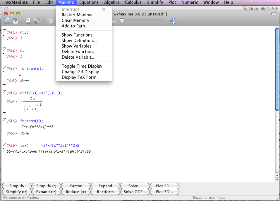Select Restart Maxima from the menu
Image resolution: width=280 pixels, height=201 pixels.
[x=84, y=15]
